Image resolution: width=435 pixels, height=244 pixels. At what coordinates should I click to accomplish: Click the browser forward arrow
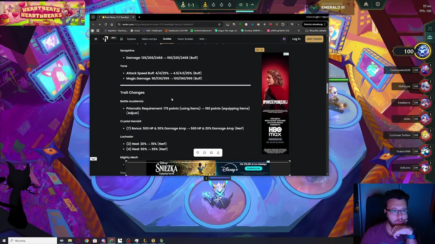pos(100,24)
